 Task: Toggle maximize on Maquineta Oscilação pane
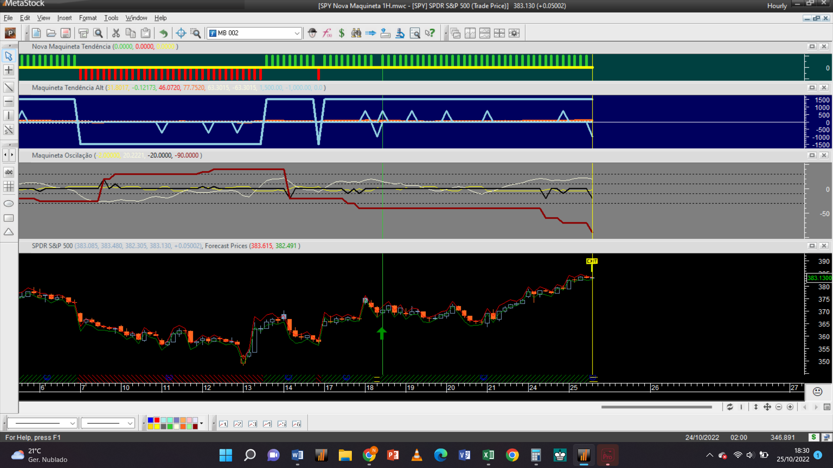coord(812,155)
